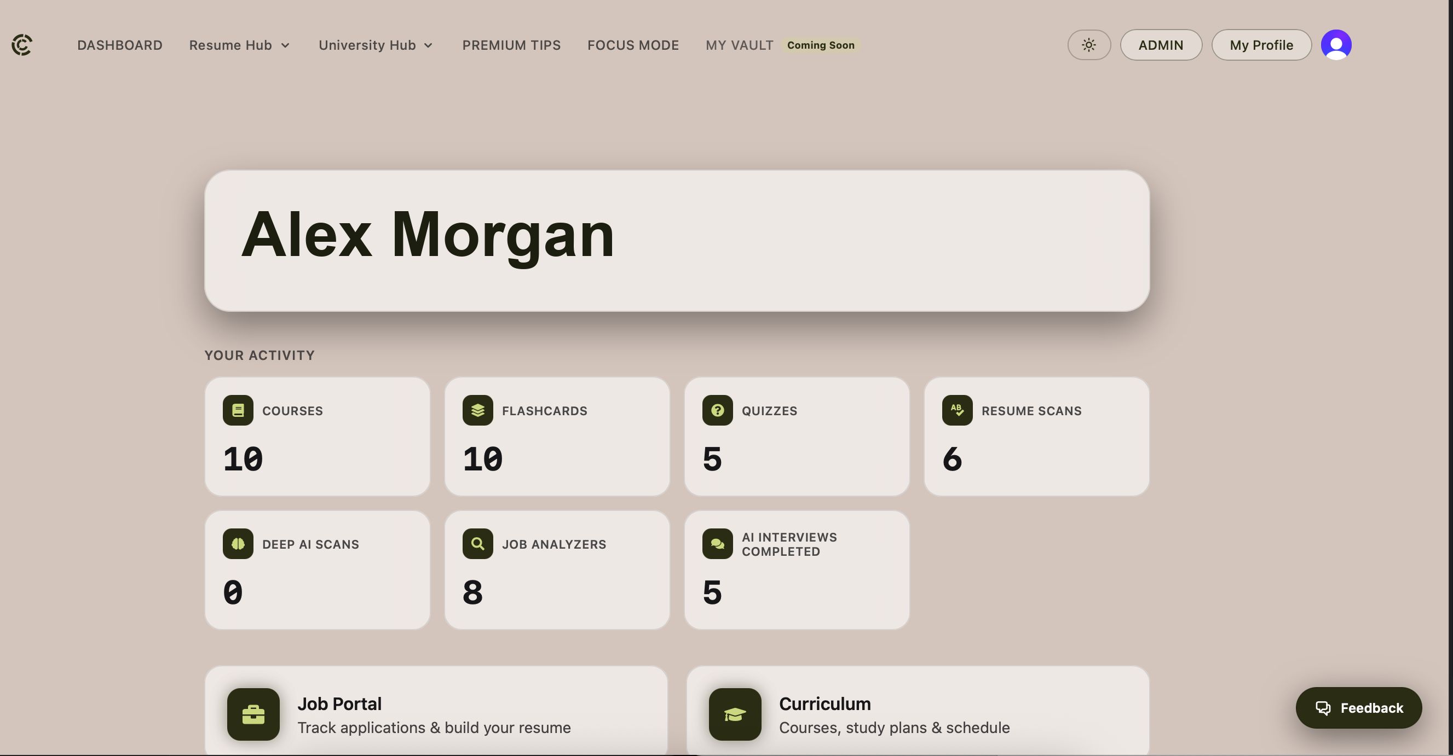Screen dimensions: 1453x756
Task: Click the Deep AI Scans brain icon
Action: pos(238,544)
